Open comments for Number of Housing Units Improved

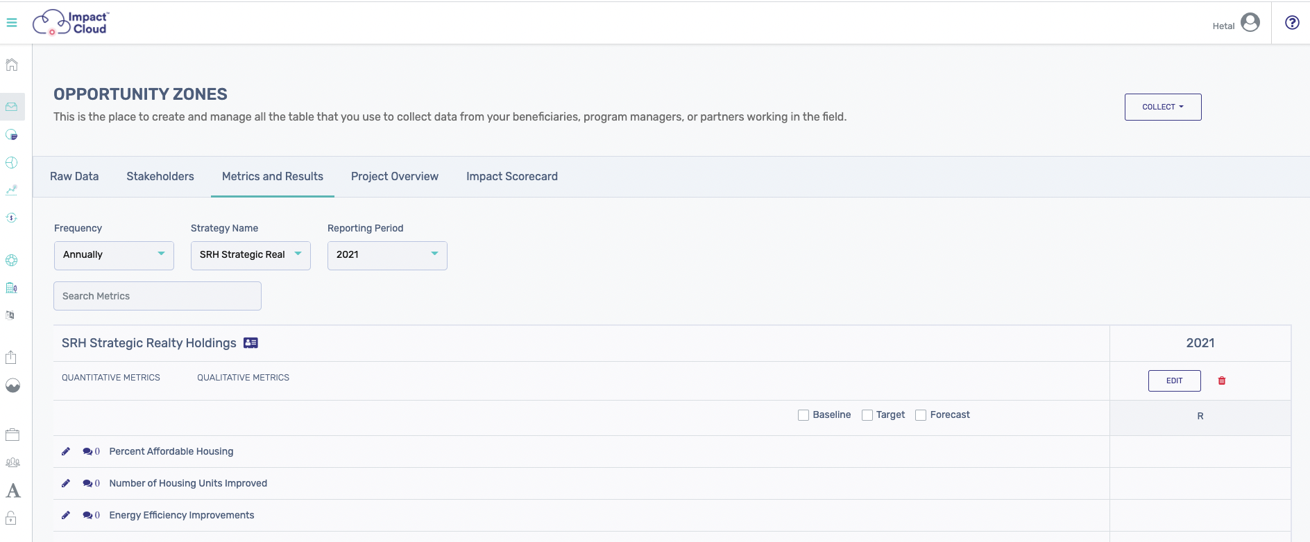(x=91, y=483)
